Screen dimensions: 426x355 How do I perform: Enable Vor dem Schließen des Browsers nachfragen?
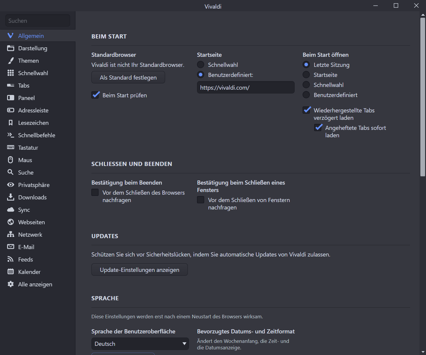click(x=95, y=193)
